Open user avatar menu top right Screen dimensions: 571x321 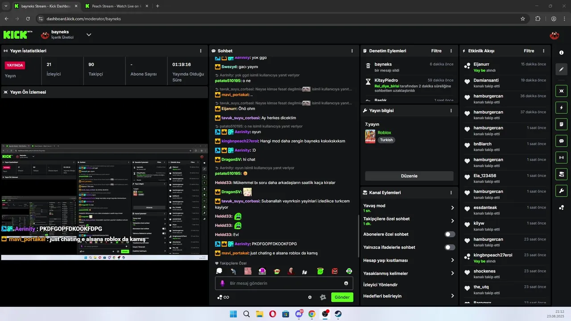(554, 35)
